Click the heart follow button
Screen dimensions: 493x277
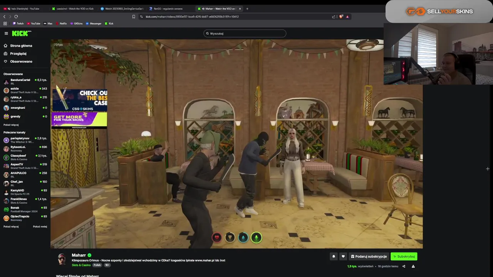pyautogui.click(x=343, y=256)
